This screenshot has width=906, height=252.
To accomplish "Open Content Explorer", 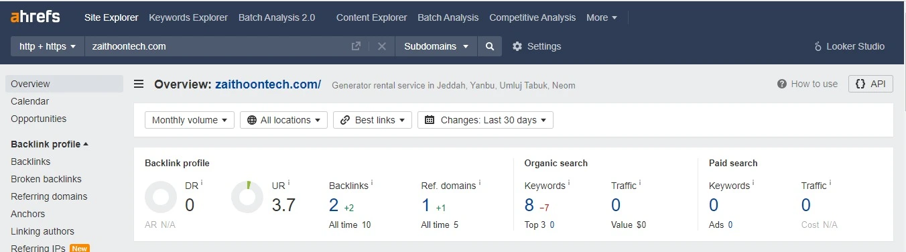I will (x=371, y=17).
